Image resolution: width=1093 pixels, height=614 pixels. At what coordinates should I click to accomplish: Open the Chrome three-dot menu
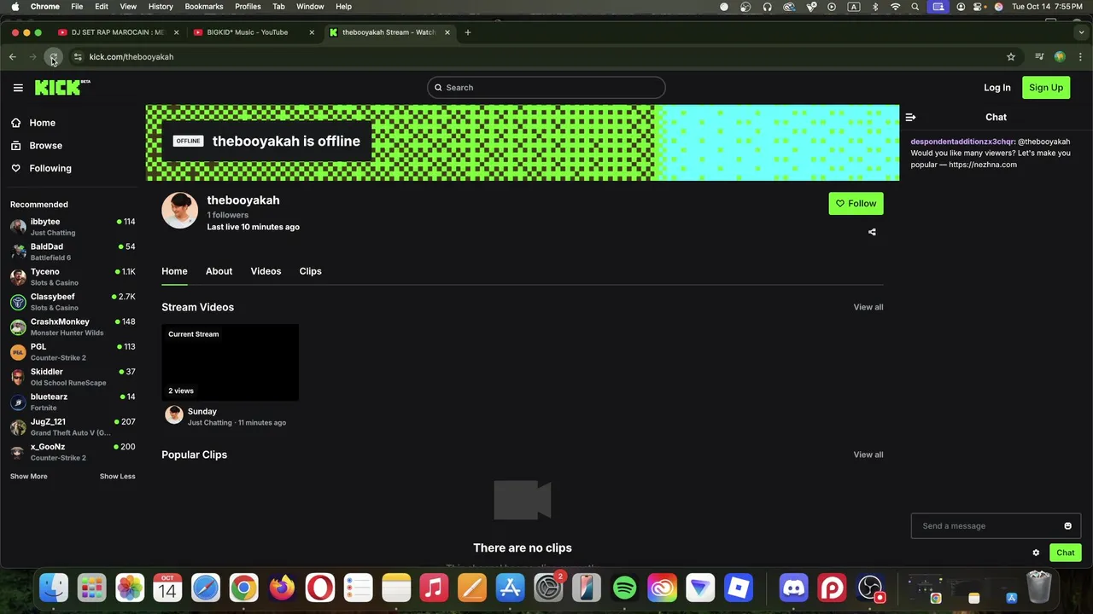[1080, 57]
